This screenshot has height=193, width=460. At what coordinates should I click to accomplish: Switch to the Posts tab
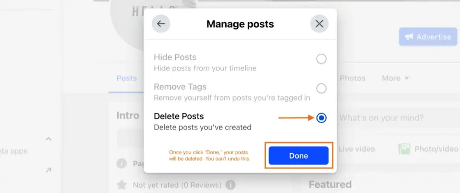pos(127,78)
